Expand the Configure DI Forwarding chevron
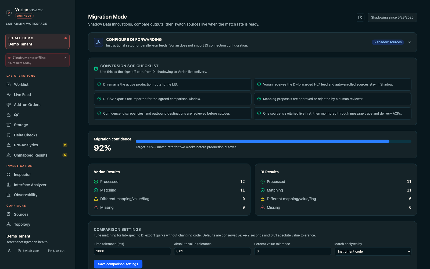Image resolution: width=430 pixels, height=269 pixels. [409, 42]
